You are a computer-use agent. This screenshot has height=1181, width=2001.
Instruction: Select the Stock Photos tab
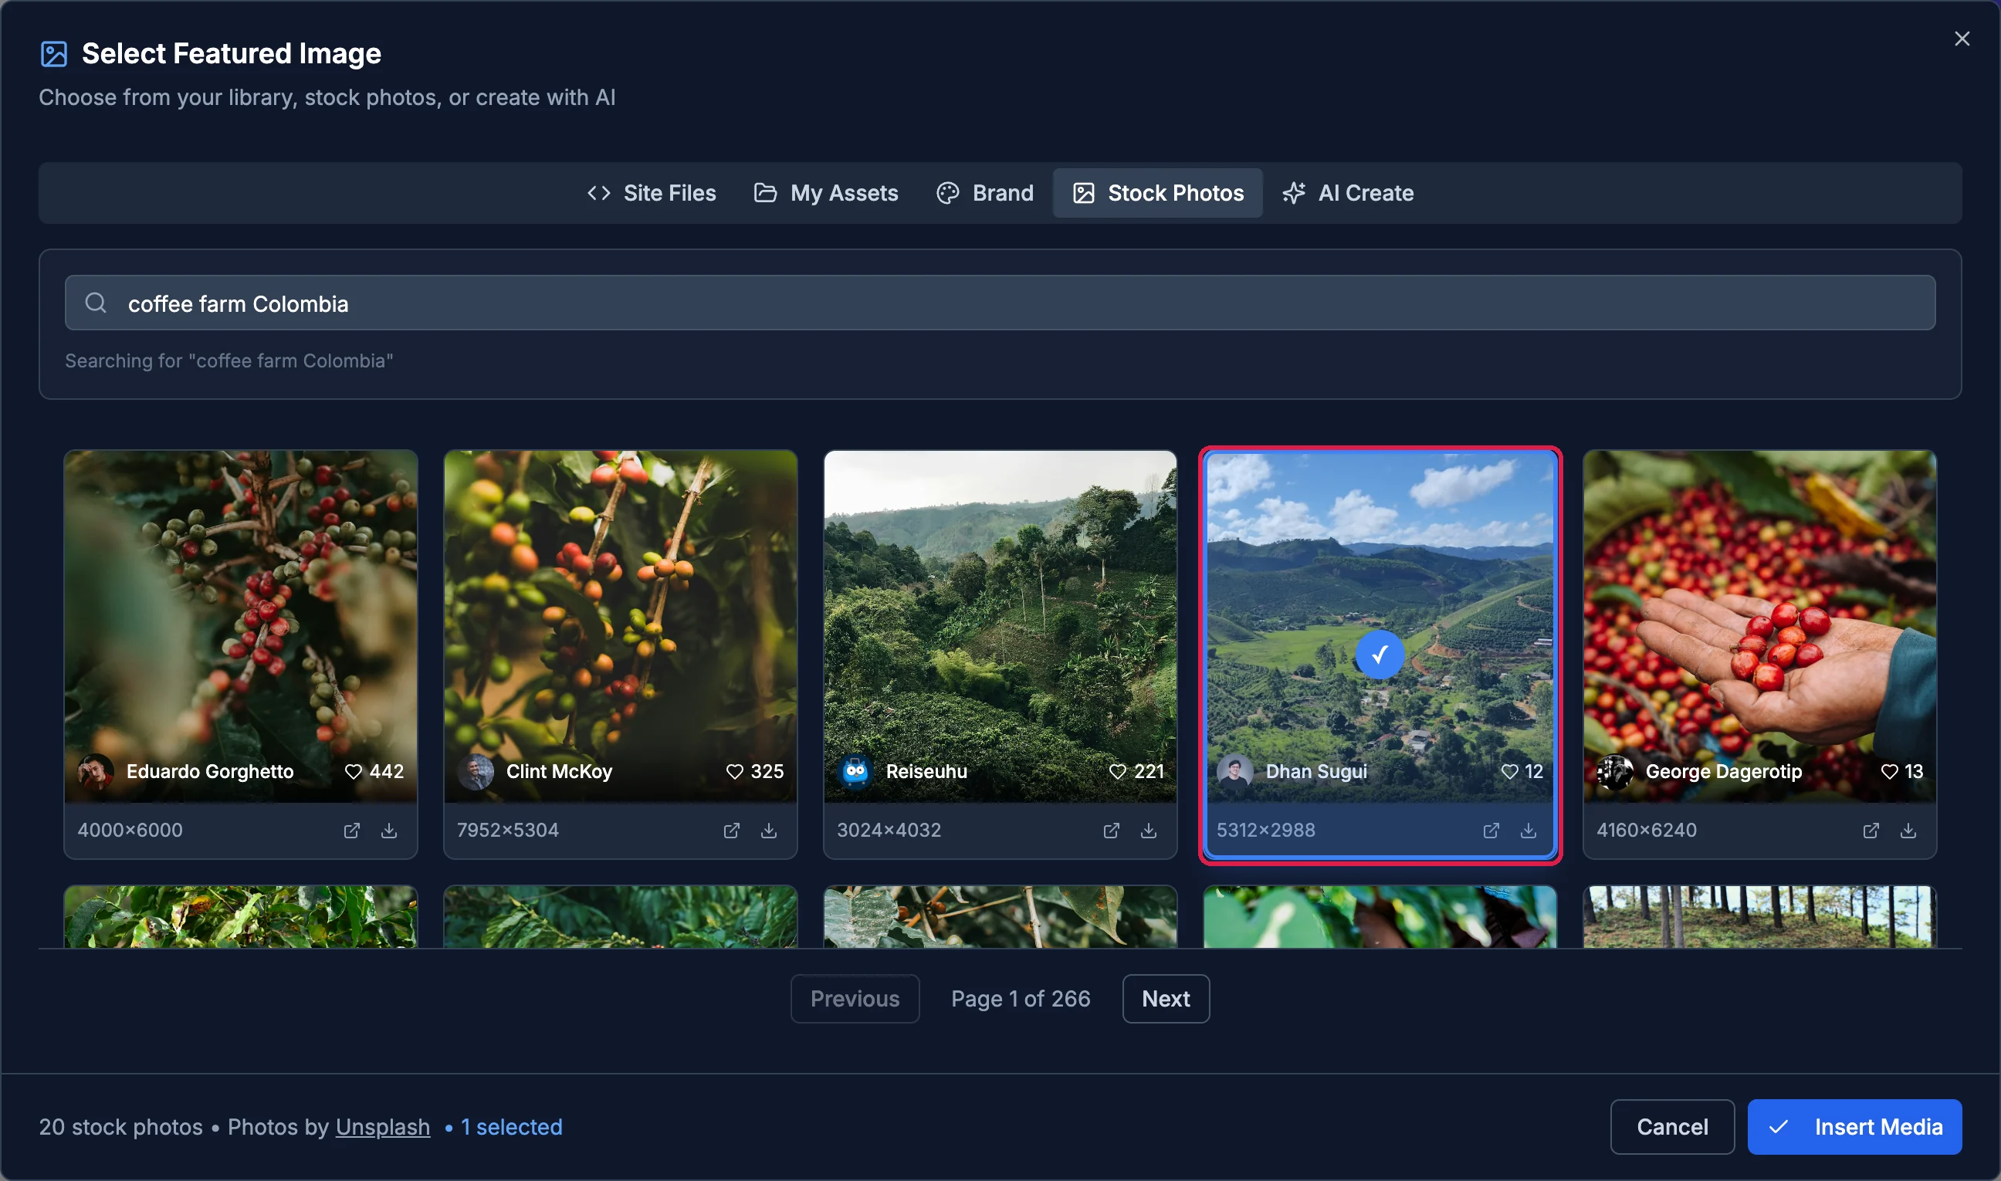1157,193
